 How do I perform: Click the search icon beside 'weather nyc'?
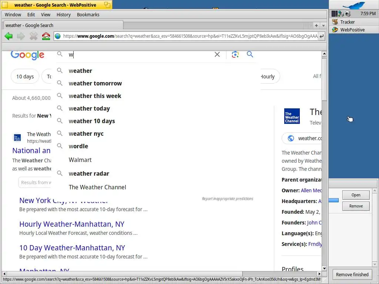click(60, 133)
